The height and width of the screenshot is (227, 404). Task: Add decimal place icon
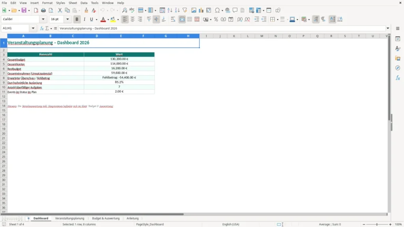(x=239, y=19)
